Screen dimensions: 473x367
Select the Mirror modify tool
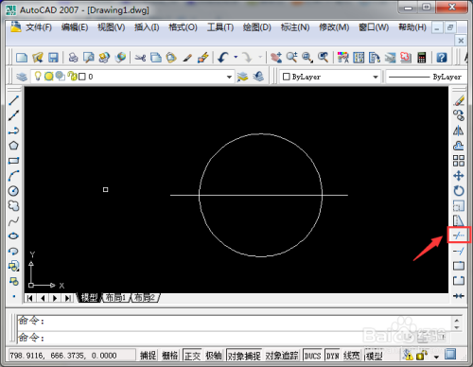coord(459,131)
